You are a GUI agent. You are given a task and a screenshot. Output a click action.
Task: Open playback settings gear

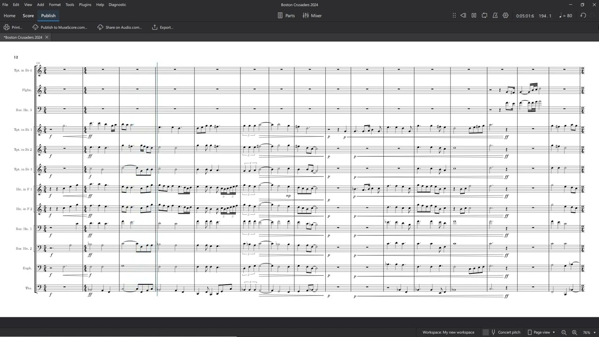coord(505,15)
